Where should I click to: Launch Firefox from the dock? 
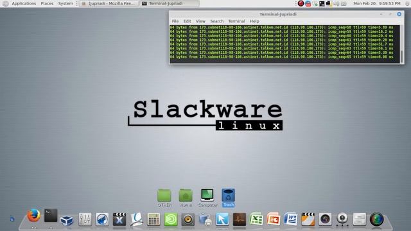pyautogui.click(x=34, y=216)
